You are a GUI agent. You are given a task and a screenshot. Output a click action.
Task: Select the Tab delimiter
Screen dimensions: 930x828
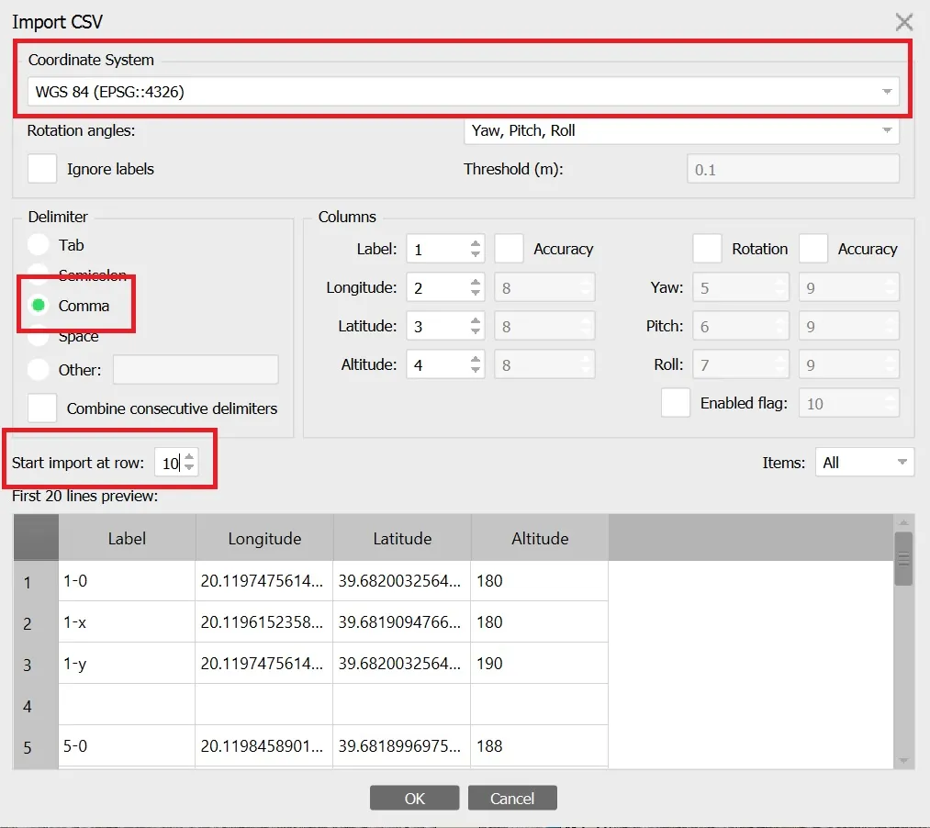point(37,244)
